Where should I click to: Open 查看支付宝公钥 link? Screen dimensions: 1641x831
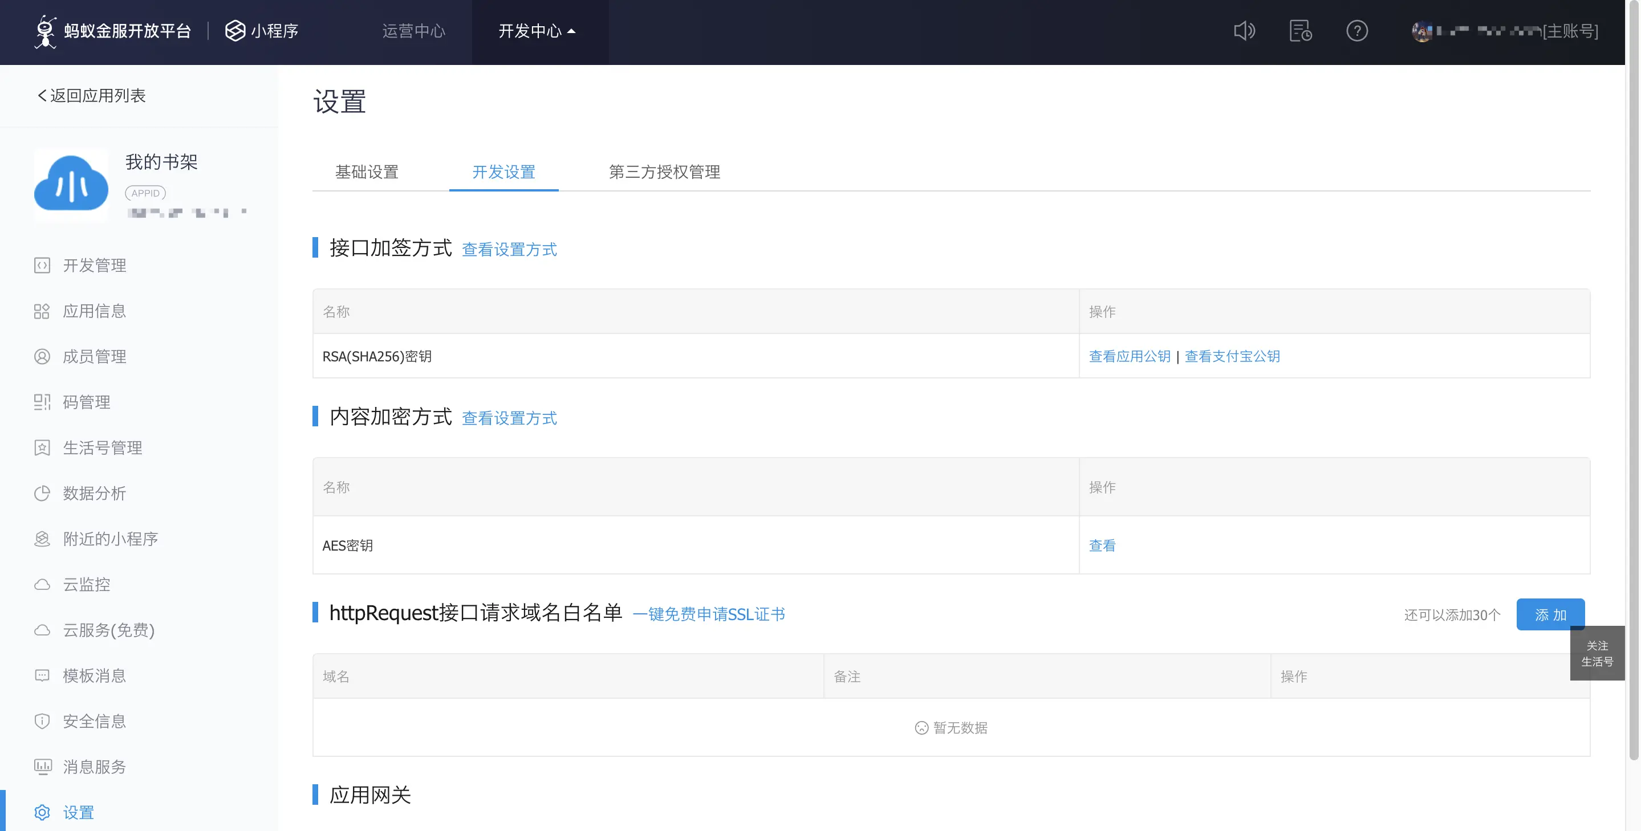coord(1232,357)
